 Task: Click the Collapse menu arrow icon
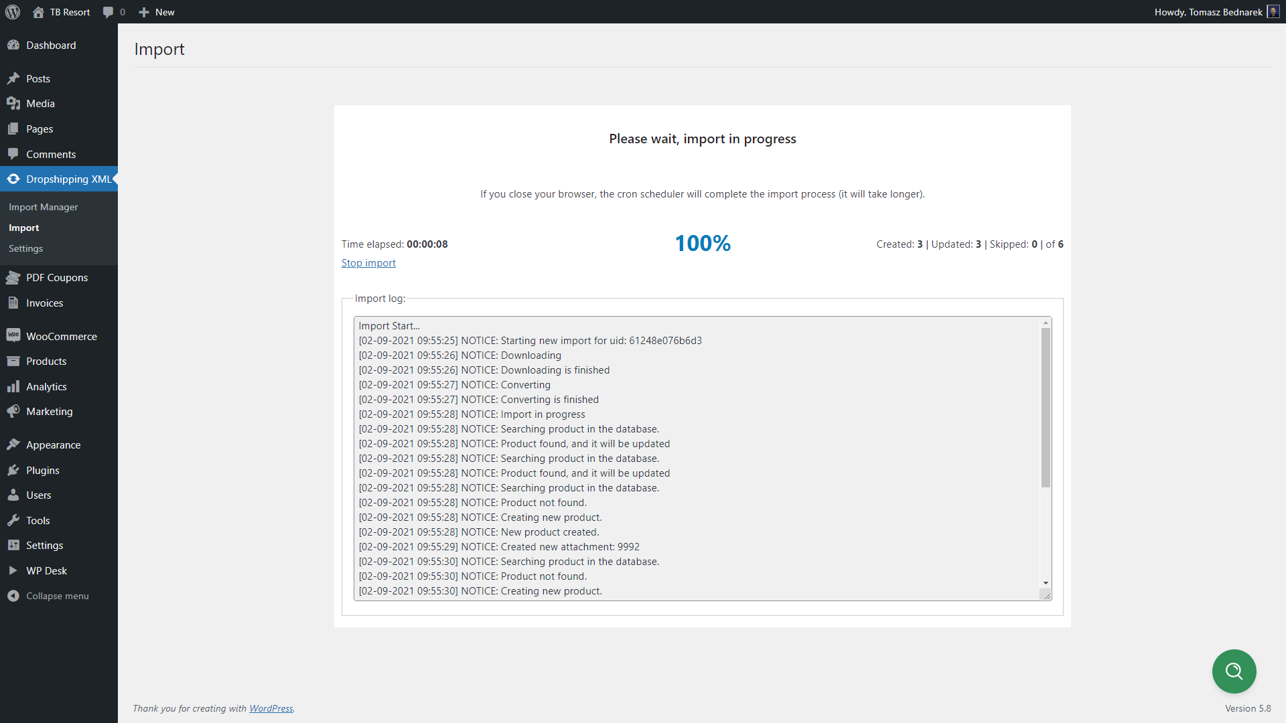pos(13,596)
